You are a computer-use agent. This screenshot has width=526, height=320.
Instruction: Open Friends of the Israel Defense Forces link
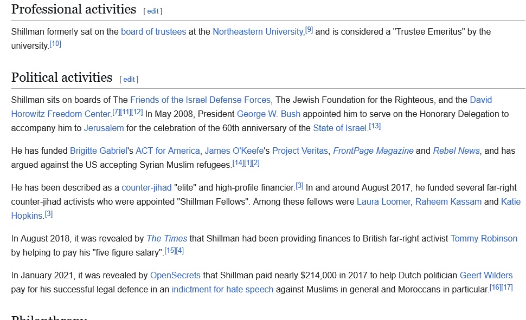click(200, 100)
